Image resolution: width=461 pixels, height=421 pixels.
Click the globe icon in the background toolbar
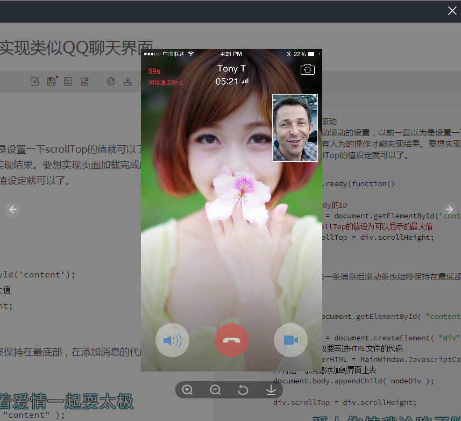(111, 81)
